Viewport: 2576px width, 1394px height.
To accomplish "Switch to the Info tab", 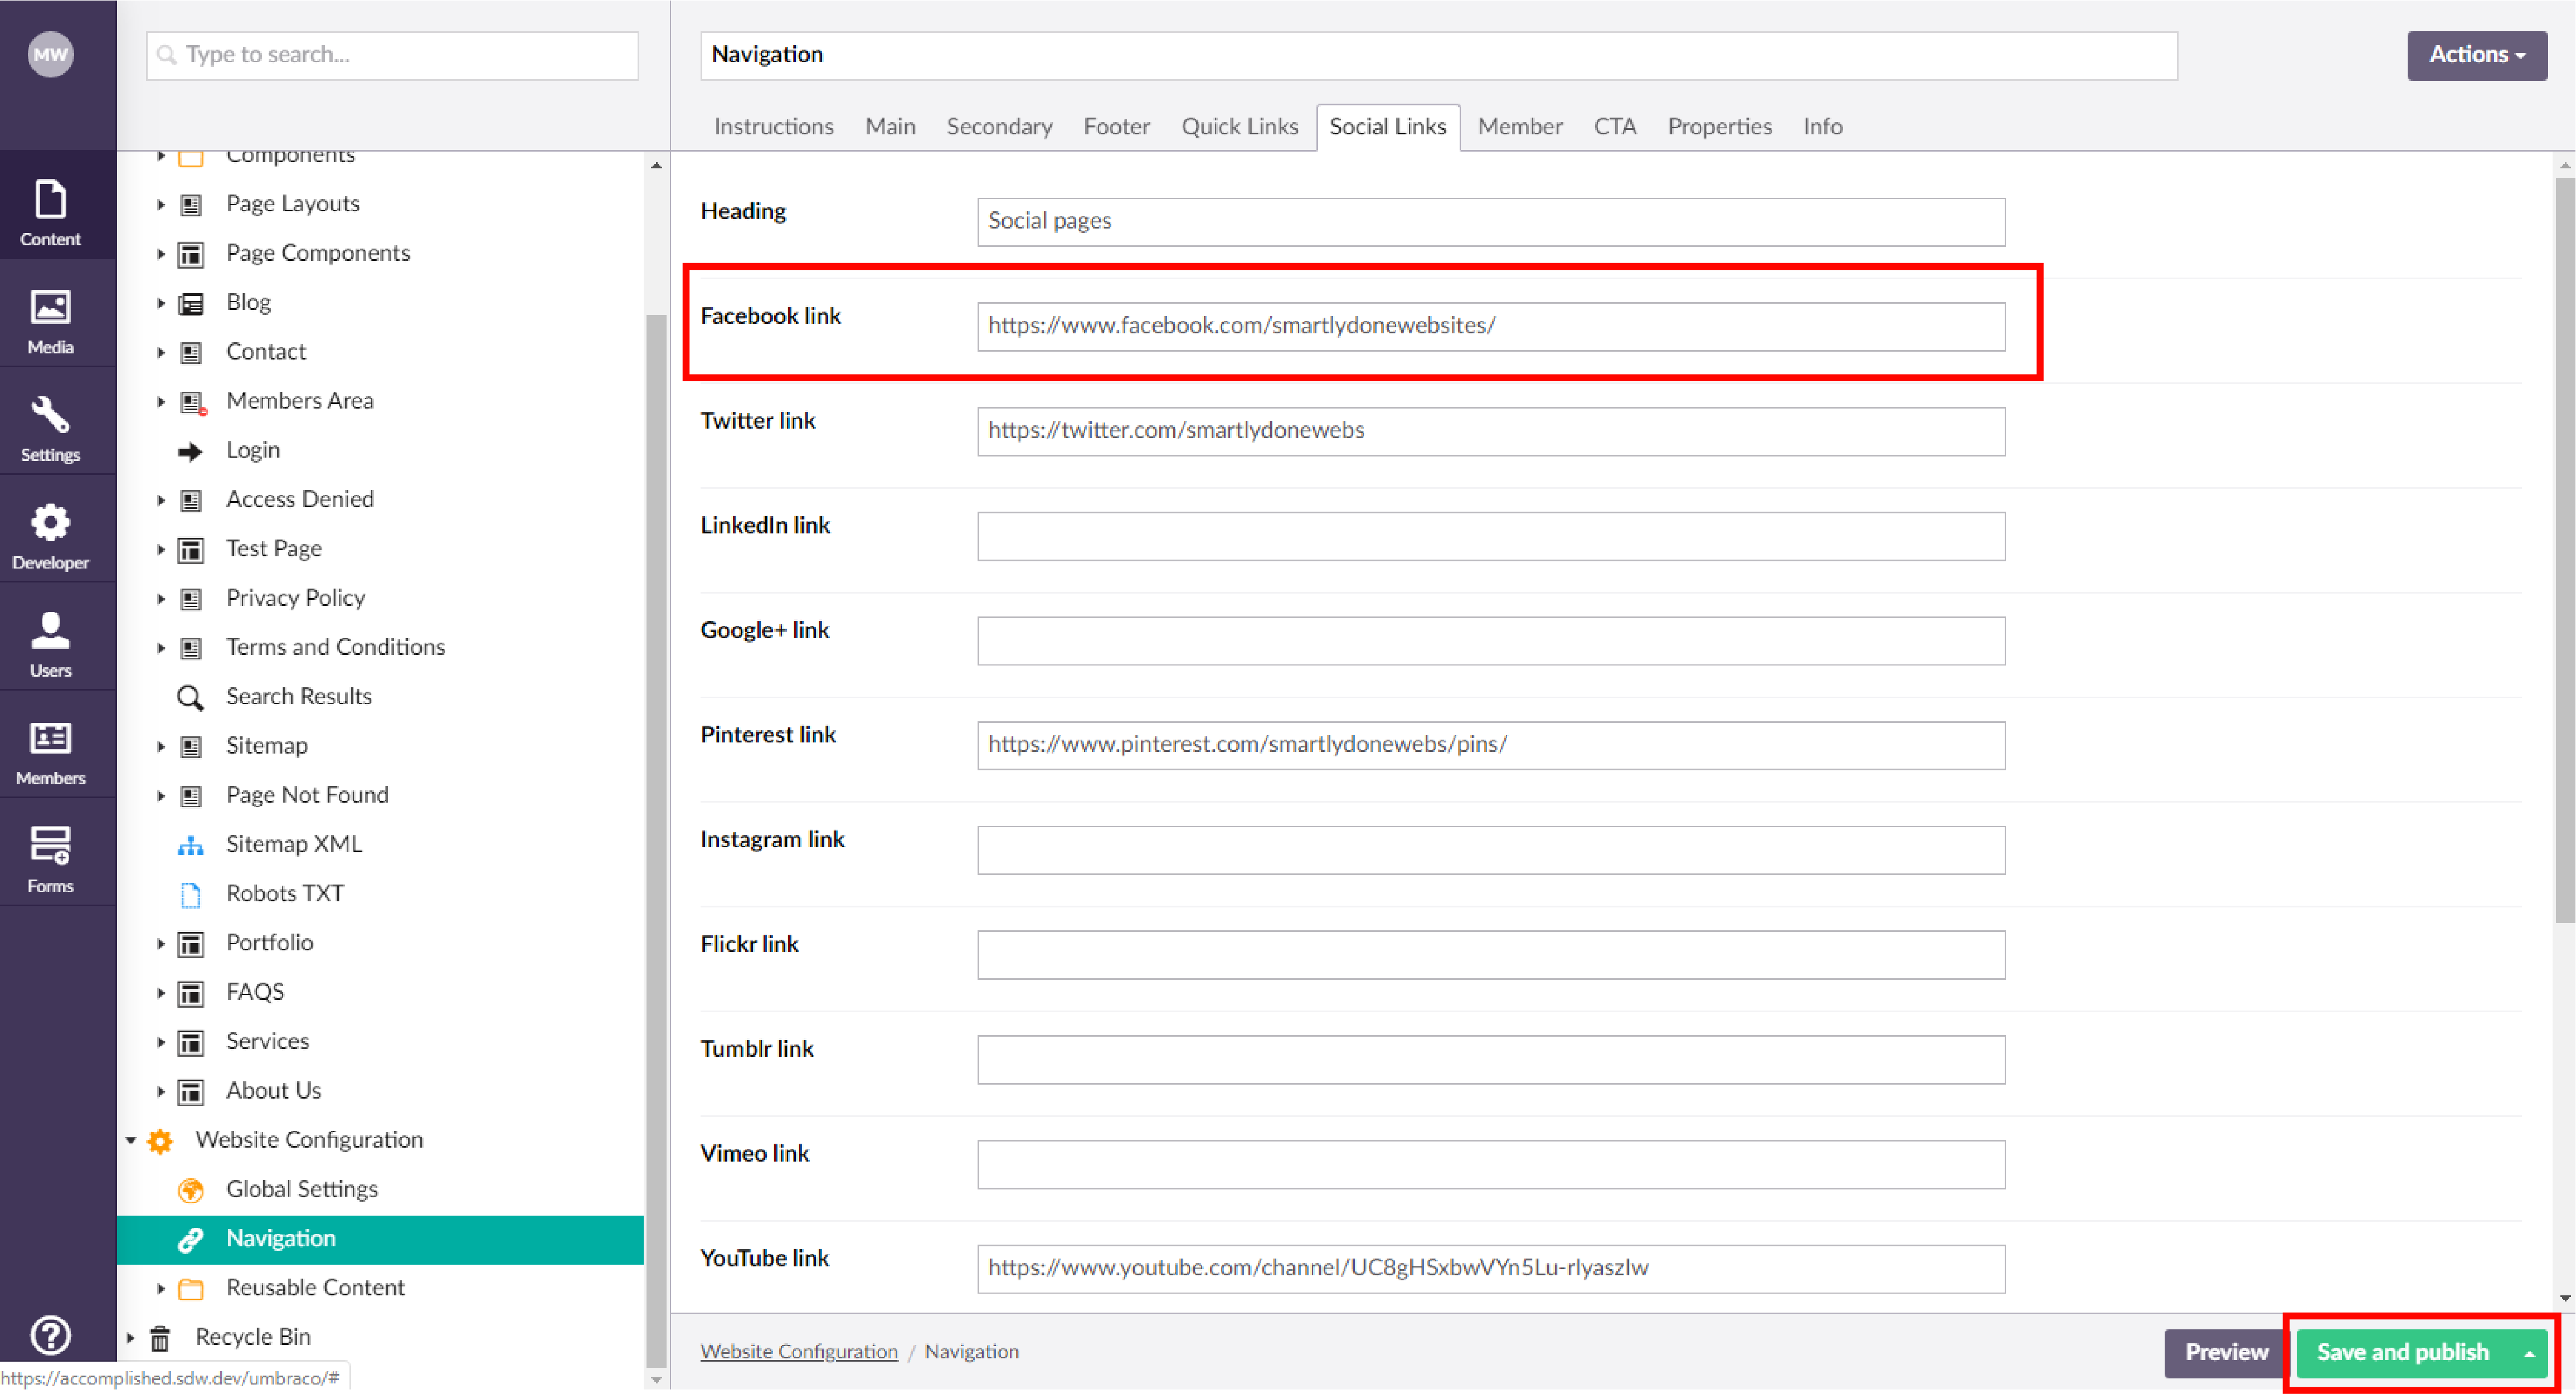I will [x=1822, y=127].
